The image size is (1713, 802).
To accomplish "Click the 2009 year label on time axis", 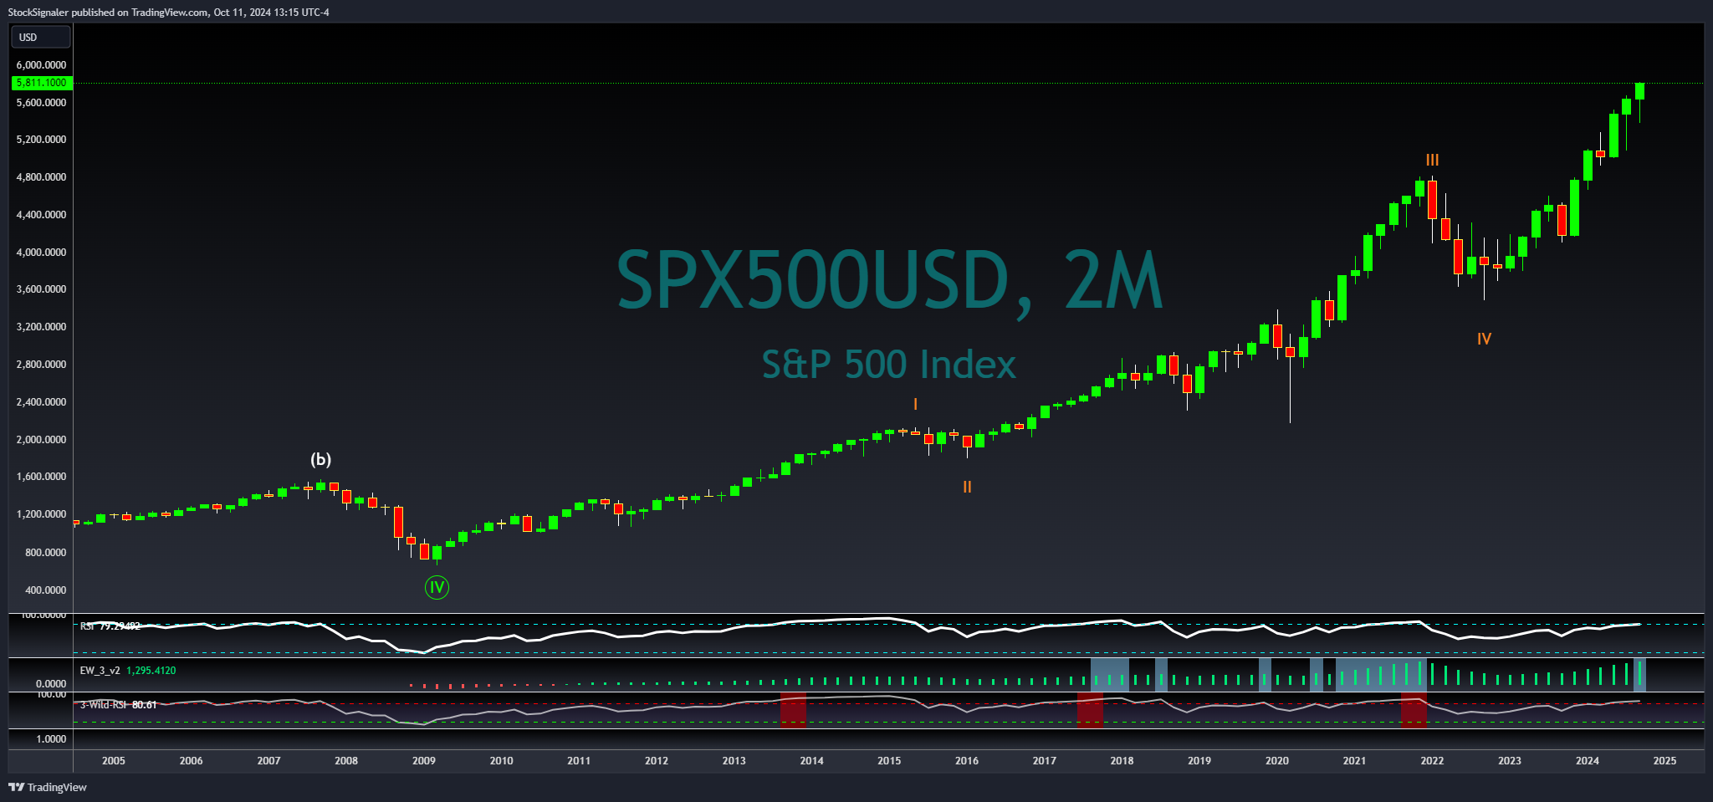I will pos(424,761).
